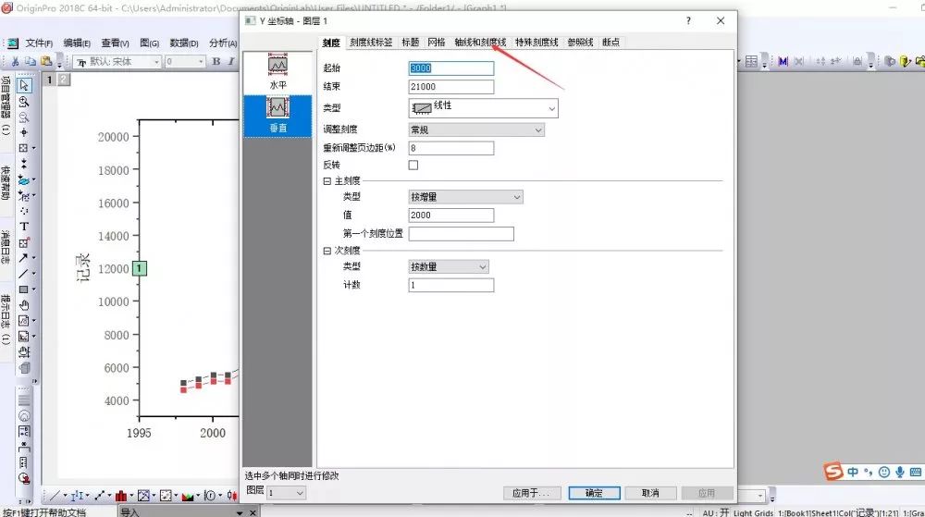Select the Horizontal (水平) axis icon
The image size is (925, 517).
point(277,73)
